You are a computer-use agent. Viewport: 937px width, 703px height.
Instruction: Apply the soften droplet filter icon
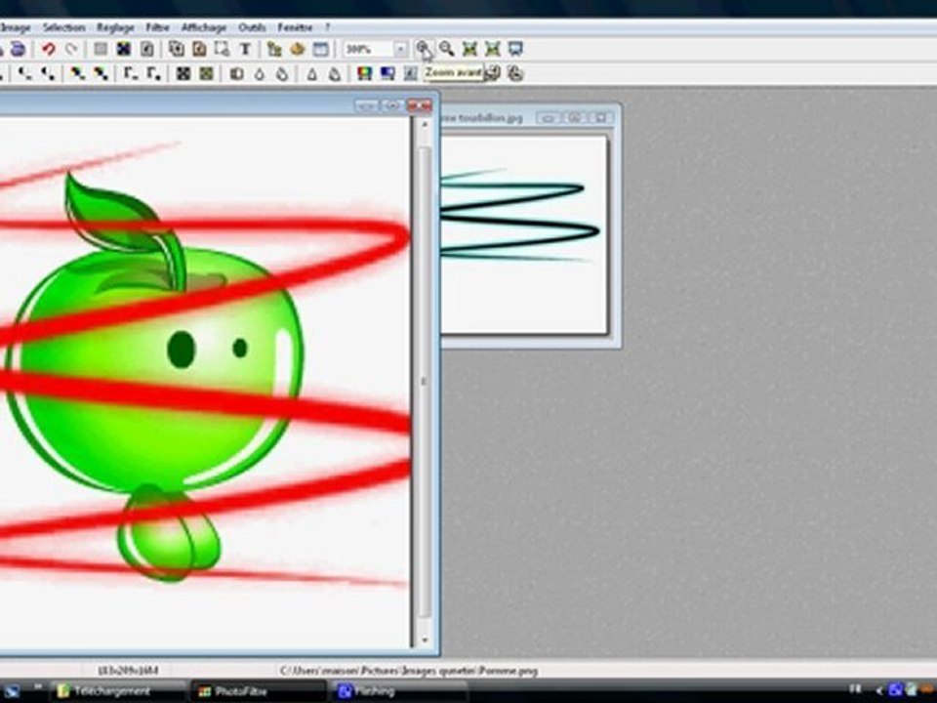[x=260, y=73]
